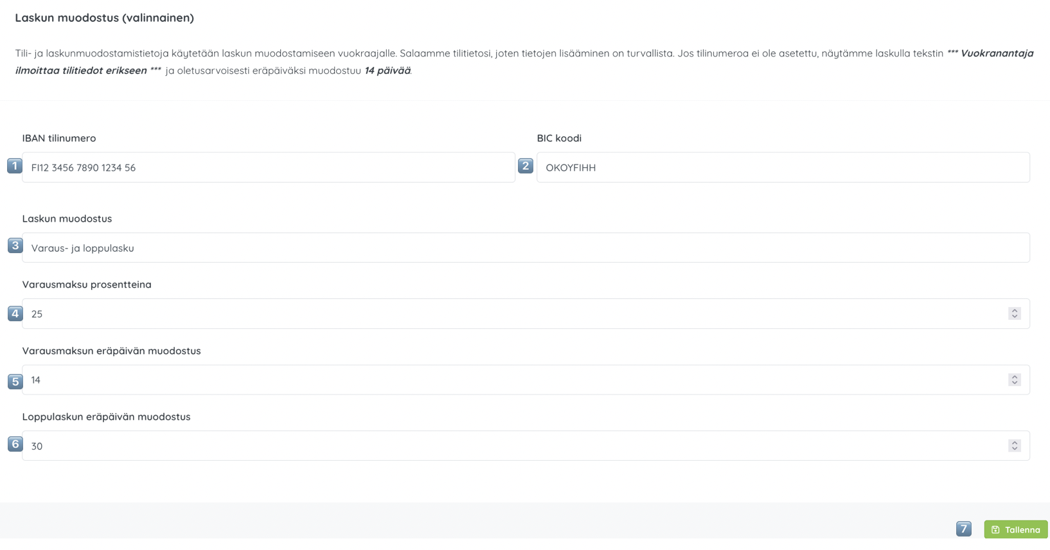Increase Varausmaksu prosentteina with up arrow

[1015, 311]
